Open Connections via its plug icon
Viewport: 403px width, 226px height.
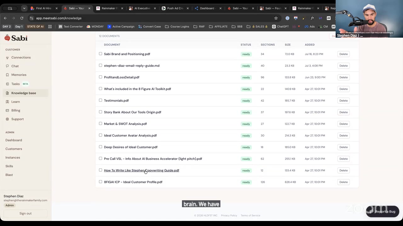pyautogui.click(x=8, y=58)
